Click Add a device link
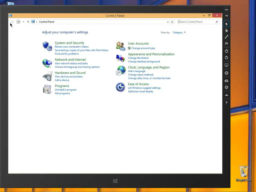This screenshot has width=256, height=192. pyautogui.click(x=62, y=80)
